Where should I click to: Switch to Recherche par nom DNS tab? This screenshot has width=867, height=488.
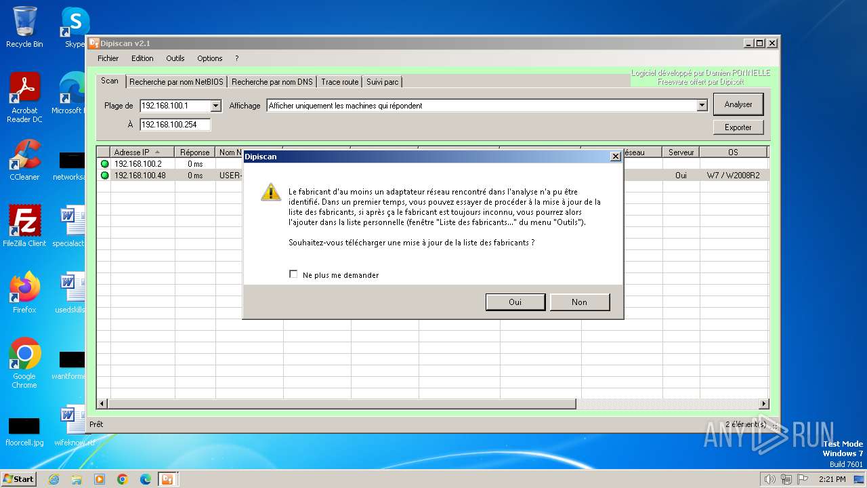pyautogui.click(x=272, y=82)
